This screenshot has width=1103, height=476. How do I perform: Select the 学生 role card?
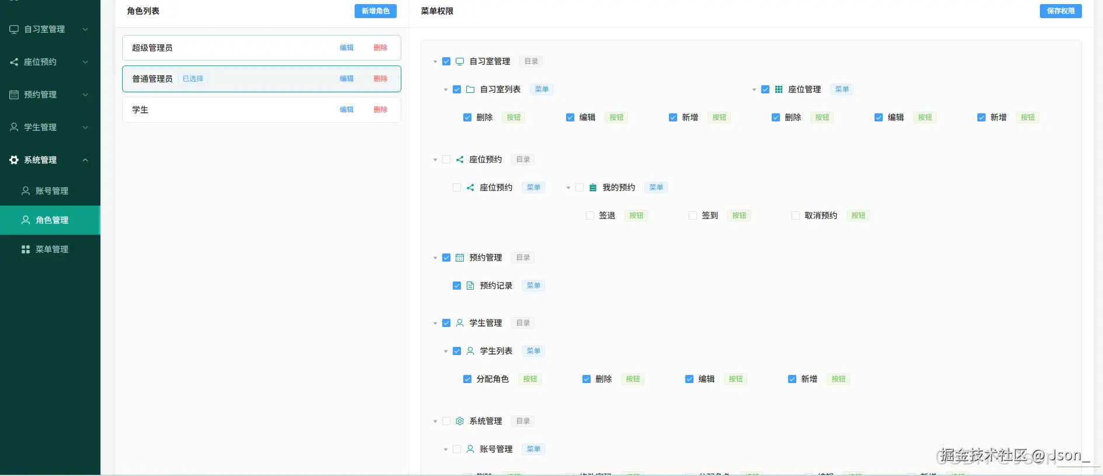click(x=262, y=110)
